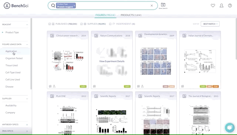Image resolution: width=237 pixels, height=135 pixels.
Task: Click the green tag on Indian Journal card
Action: pos(203,87)
